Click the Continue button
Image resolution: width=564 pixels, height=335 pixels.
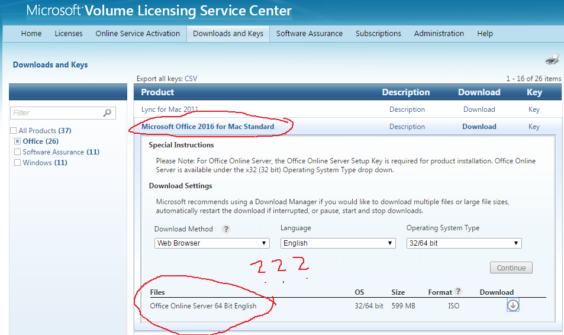pyautogui.click(x=511, y=268)
